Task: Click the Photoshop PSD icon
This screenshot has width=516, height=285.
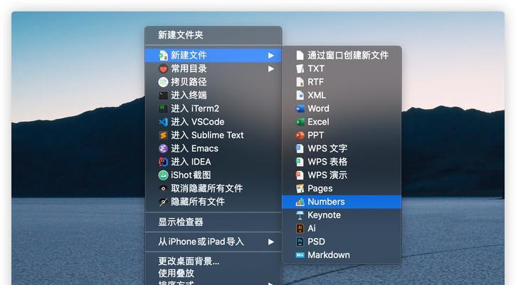Action: click(x=300, y=242)
